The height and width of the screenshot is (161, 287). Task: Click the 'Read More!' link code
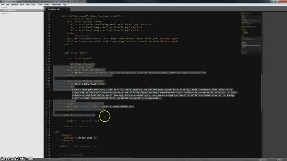pyautogui.click(x=100, y=106)
